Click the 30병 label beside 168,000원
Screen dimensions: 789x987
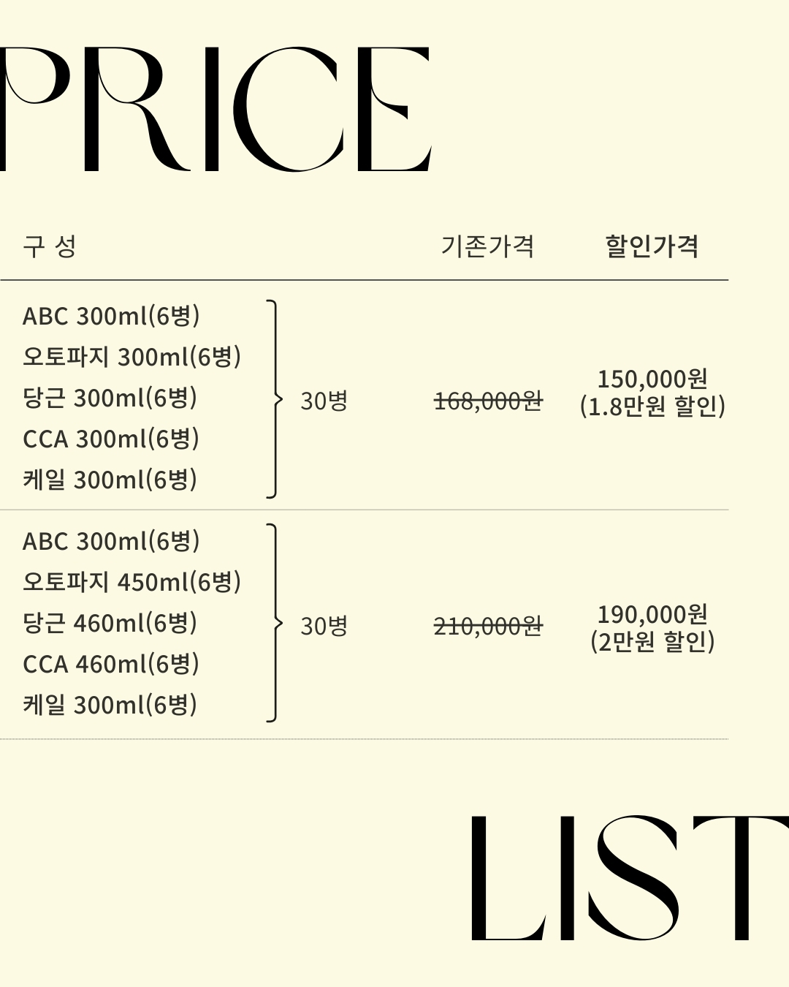coord(324,401)
